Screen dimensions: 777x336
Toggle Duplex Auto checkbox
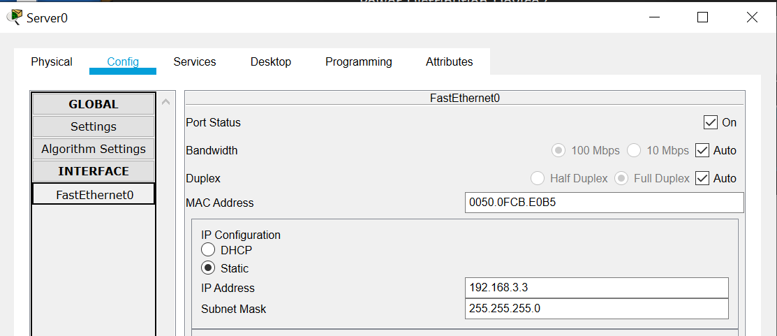click(702, 178)
